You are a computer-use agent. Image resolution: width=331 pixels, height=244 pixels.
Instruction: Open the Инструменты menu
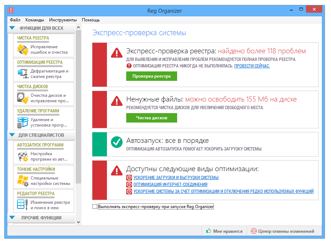(63, 20)
